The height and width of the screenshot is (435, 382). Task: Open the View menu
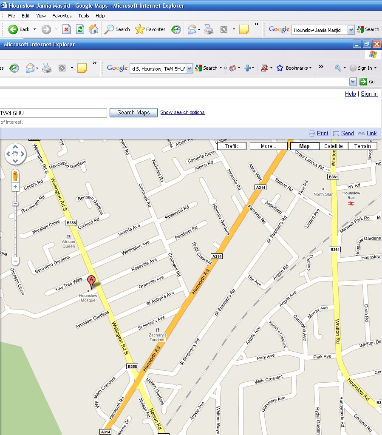point(41,16)
